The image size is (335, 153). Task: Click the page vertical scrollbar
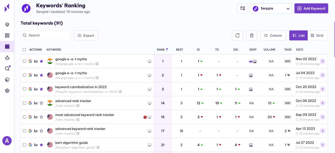tap(334, 39)
